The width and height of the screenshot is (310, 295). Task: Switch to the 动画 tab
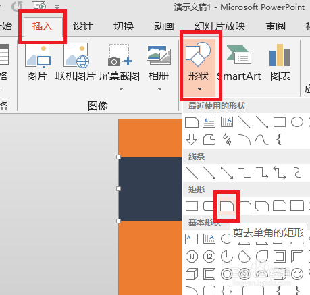pyautogui.click(x=164, y=26)
